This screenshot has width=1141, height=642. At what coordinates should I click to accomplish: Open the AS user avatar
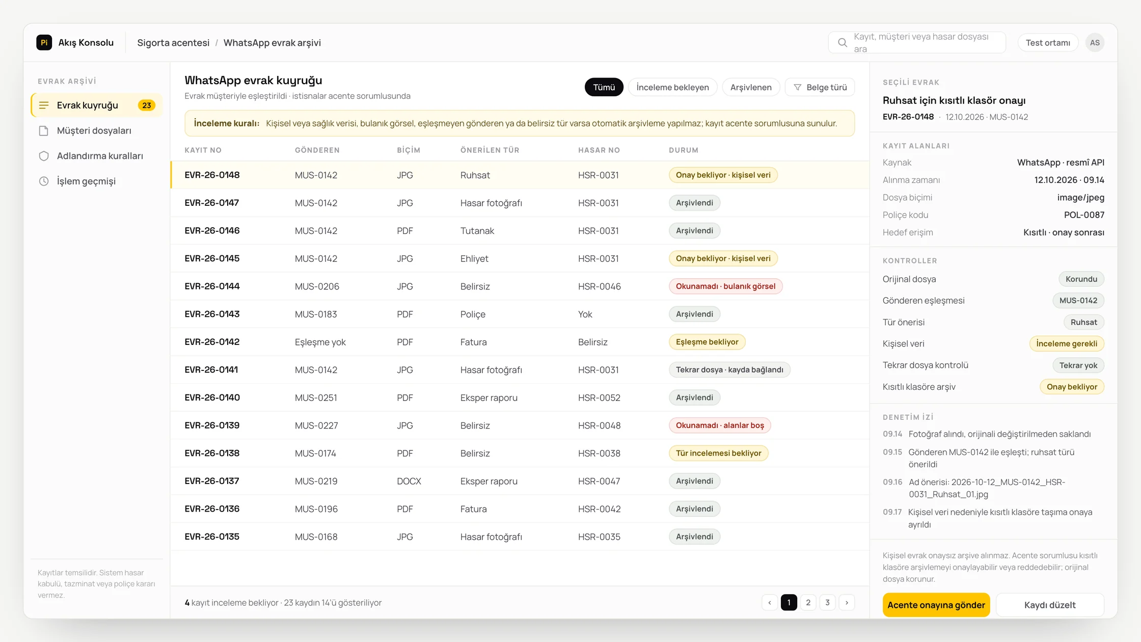click(x=1095, y=43)
